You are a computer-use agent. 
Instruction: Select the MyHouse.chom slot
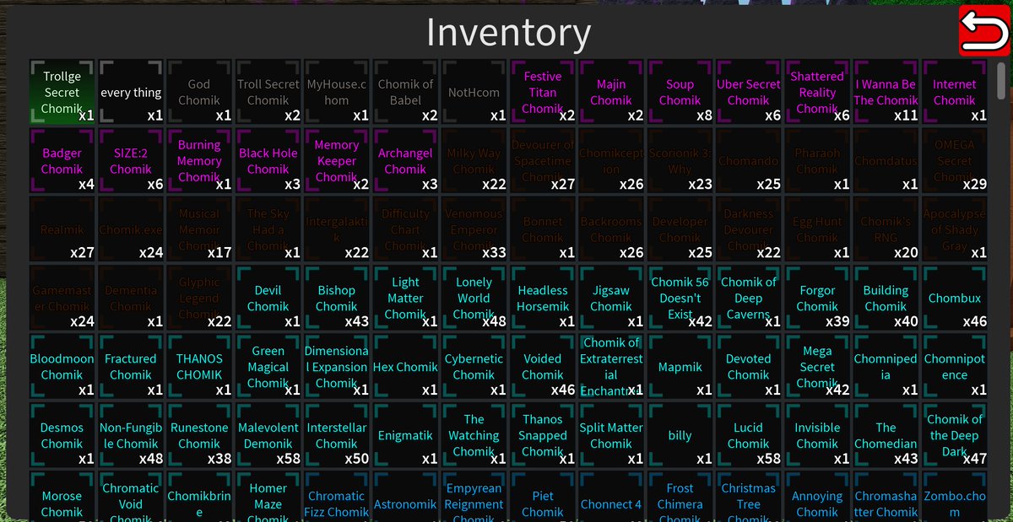tap(337, 92)
